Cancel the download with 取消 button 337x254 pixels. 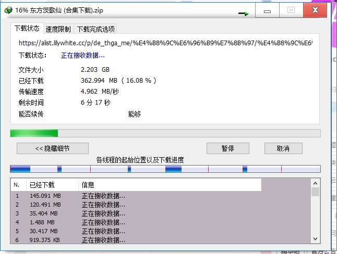pyautogui.click(x=283, y=148)
